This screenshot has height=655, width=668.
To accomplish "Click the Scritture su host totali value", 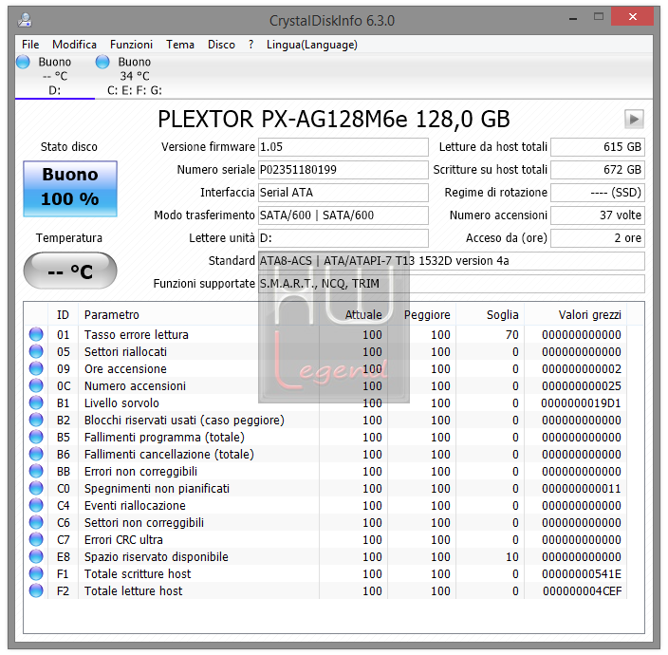I will point(598,170).
